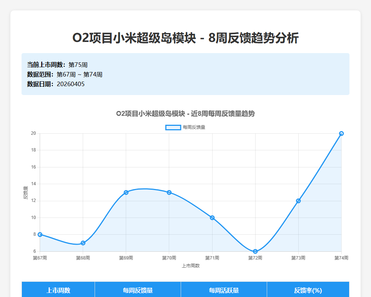Image resolution: width=371 pixels, height=297 pixels.
Task: Click the chart title 近8周每周反馈量趋势
Action: pyautogui.click(x=223, y=114)
